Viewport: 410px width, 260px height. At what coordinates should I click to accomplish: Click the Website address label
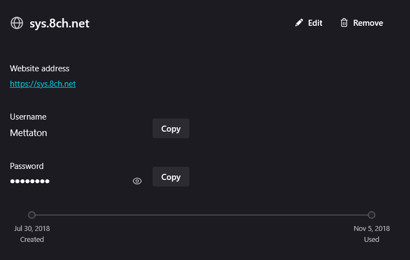click(40, 69)
